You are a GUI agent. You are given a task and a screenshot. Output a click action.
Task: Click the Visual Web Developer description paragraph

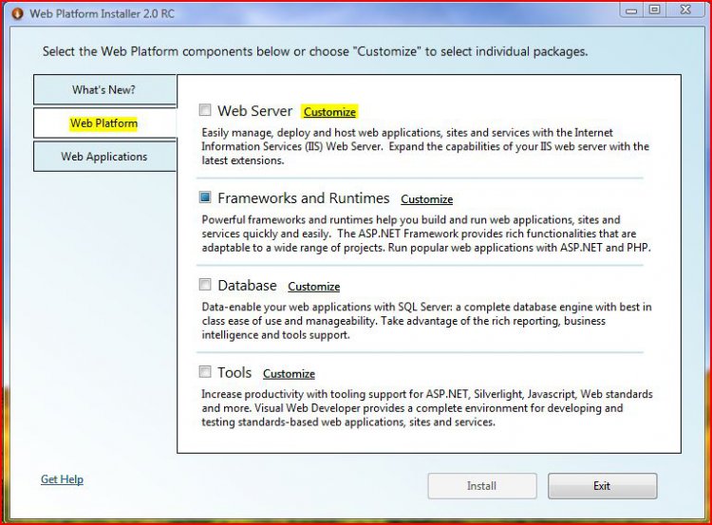pos(427,408)
